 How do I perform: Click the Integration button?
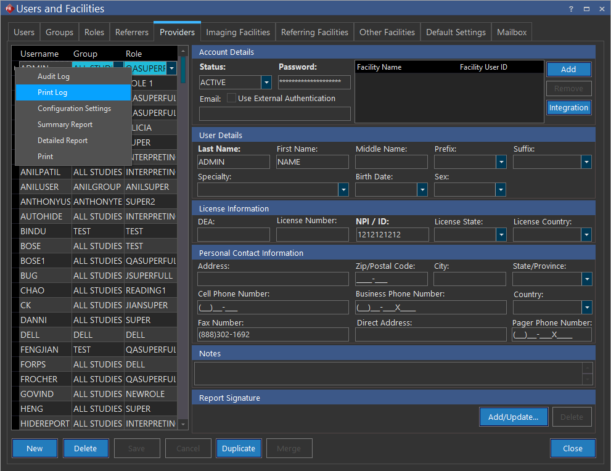tap(568, 108)
